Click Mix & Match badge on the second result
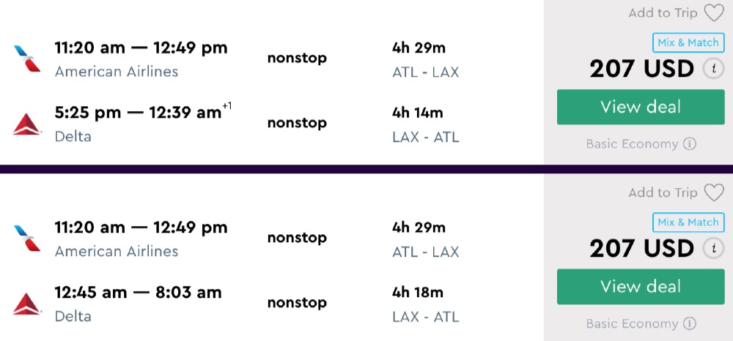The height and width of the screenshot is (341, 733). tap(688, 222)
